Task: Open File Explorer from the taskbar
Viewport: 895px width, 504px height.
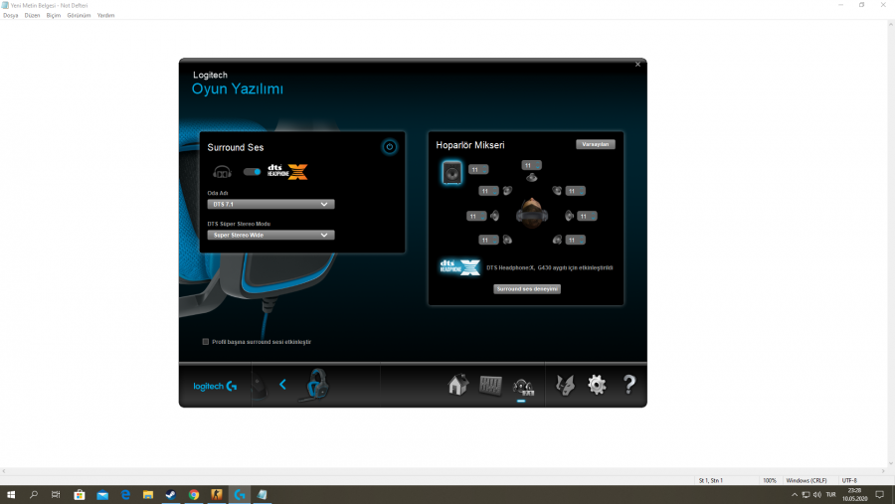Action: (148, 495)
